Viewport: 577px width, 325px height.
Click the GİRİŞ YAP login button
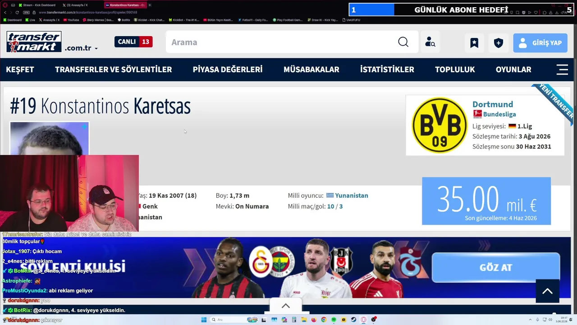click(x=540, y=43)
